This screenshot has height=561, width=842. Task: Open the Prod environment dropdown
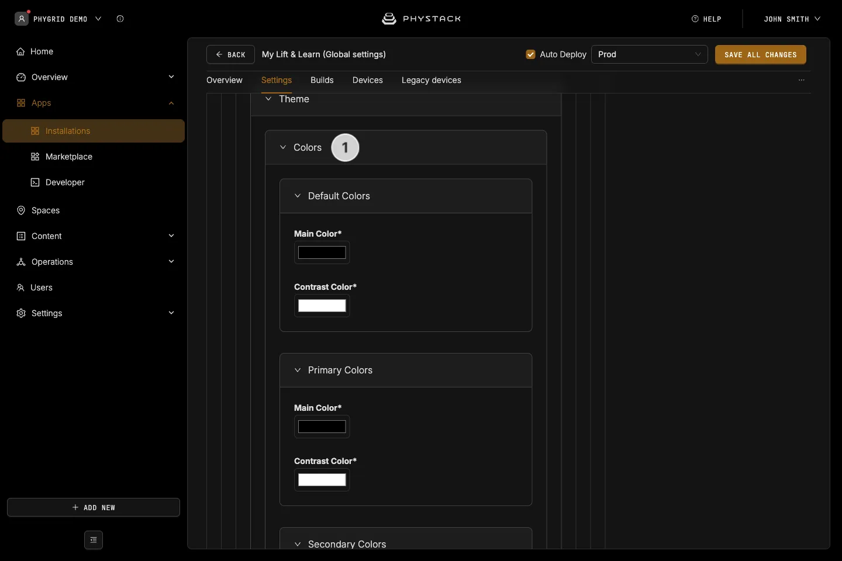(650, 54)
